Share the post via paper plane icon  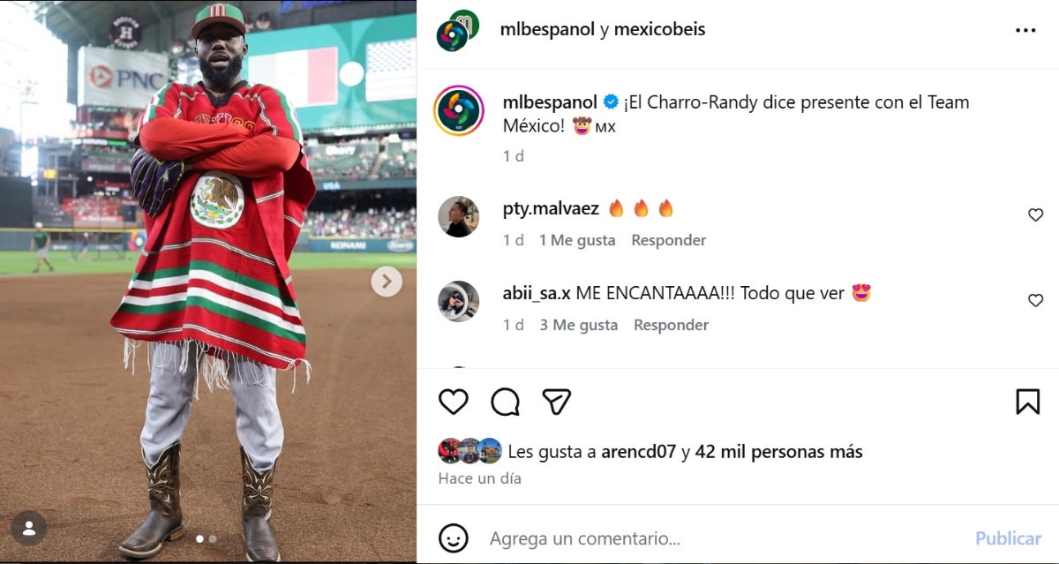point(556,402)
